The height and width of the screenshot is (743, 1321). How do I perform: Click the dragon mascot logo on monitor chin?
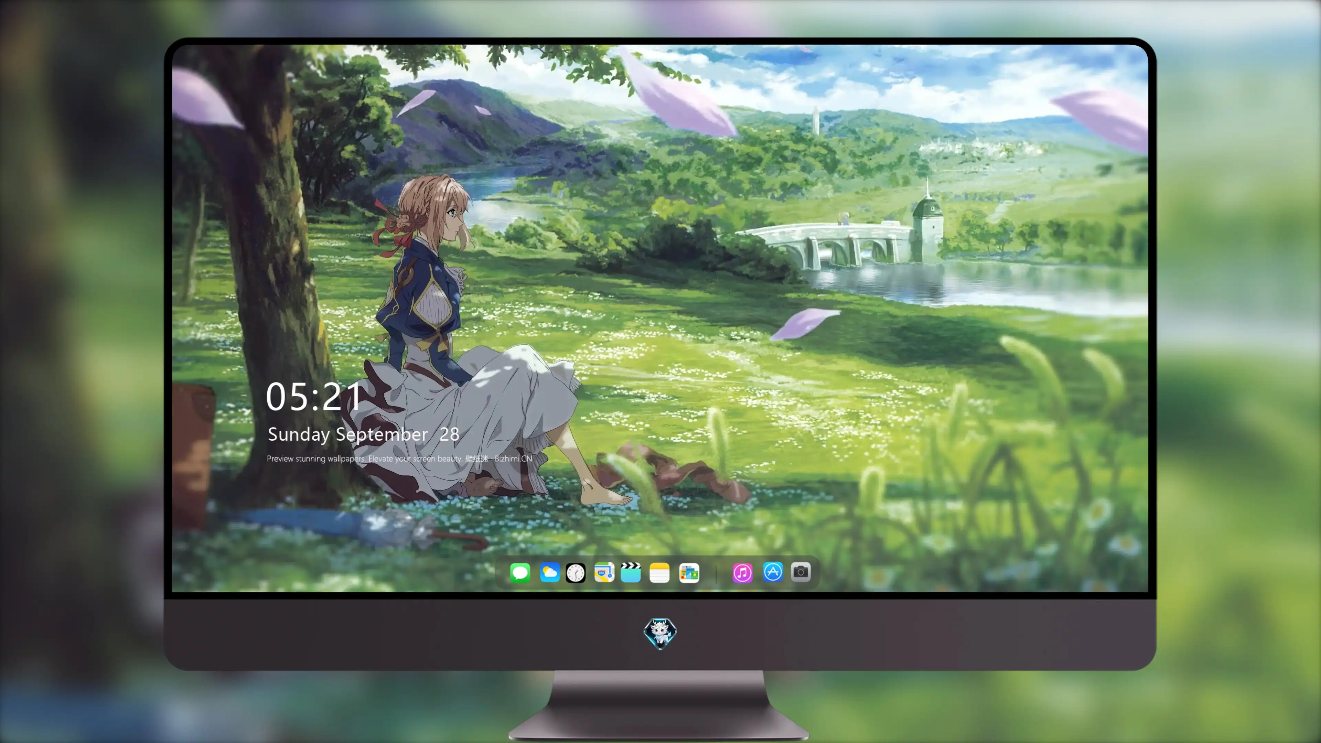coord(660,634)
